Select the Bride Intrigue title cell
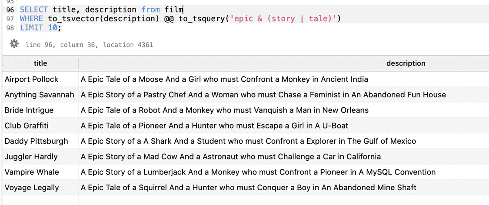The height and width of the screenshot is (205, 489). click(29, 110)
